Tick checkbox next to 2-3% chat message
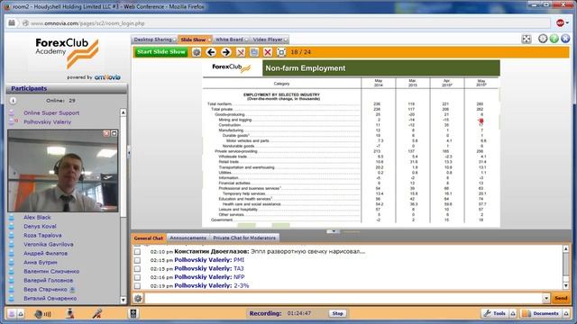 (137, 286)
